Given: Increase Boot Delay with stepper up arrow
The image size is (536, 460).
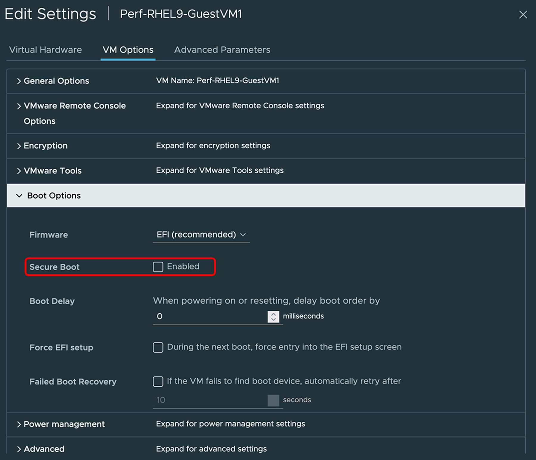Looking at the screenshot, I should point(273,314).
